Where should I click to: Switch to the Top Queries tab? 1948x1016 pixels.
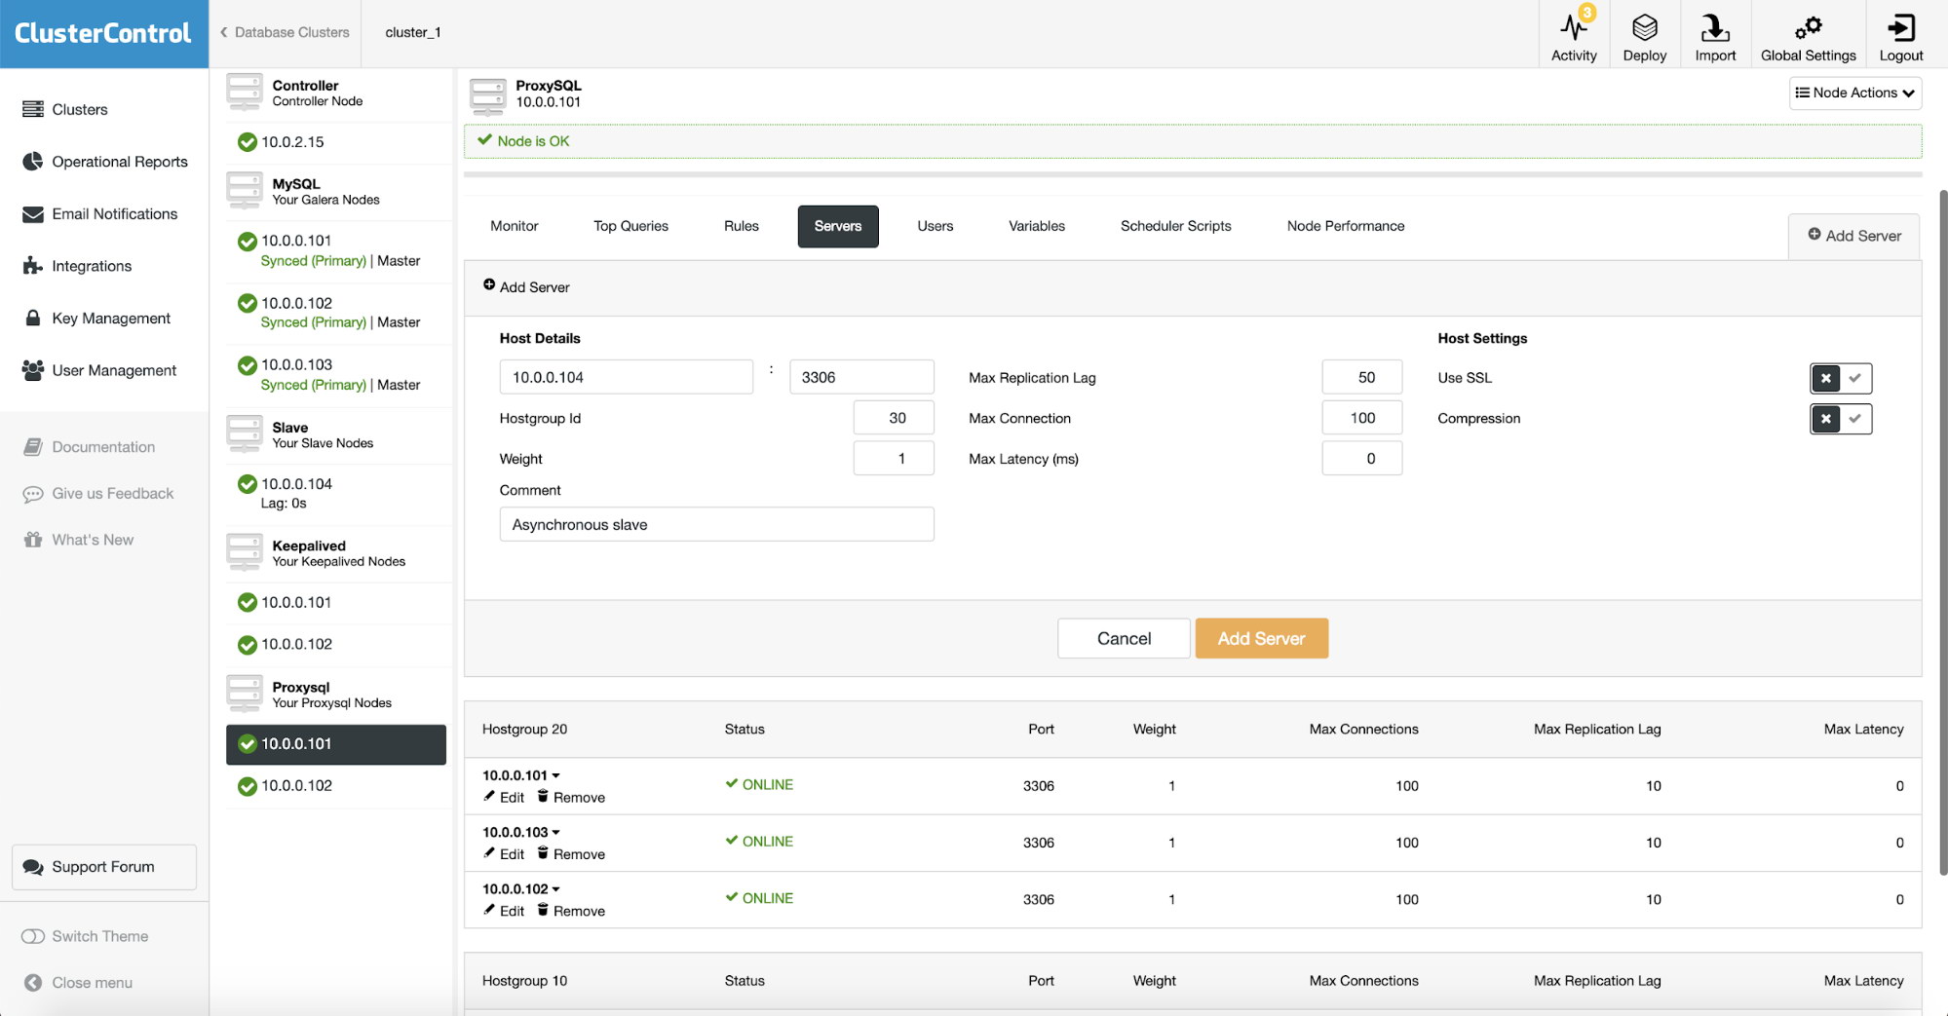(x=630, y=226)
